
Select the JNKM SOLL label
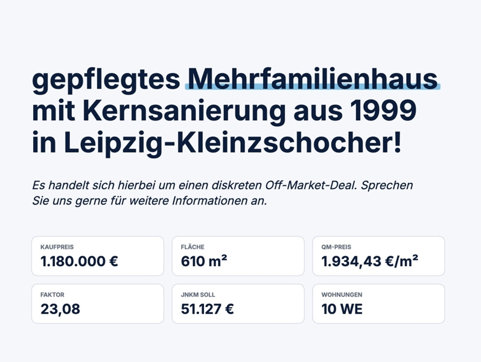point(198,295)
